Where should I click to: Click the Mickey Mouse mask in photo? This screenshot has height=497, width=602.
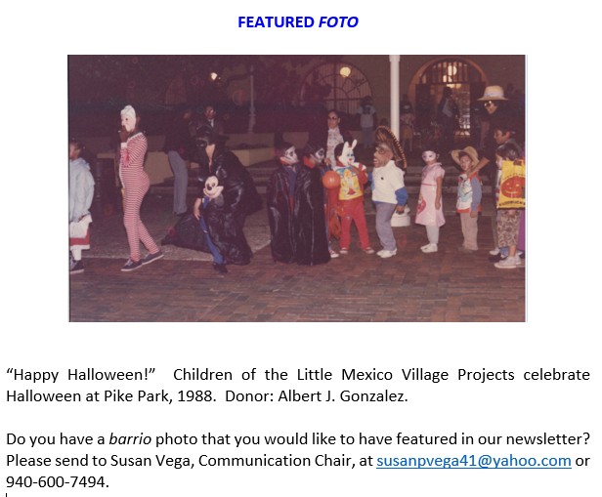point(213,186)
